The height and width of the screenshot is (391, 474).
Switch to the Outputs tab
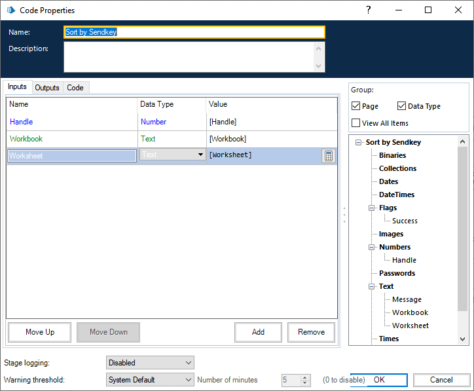pyautogui.click(x=47, y=88)
